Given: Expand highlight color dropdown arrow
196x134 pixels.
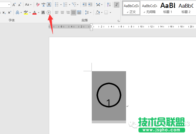Looking at the screenshot, I should 30,12.
